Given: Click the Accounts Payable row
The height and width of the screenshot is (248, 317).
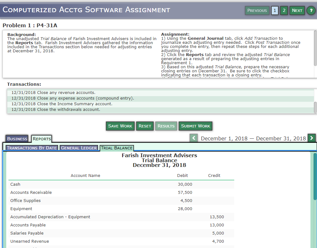Looking at the screenshot, I should 121,225.
